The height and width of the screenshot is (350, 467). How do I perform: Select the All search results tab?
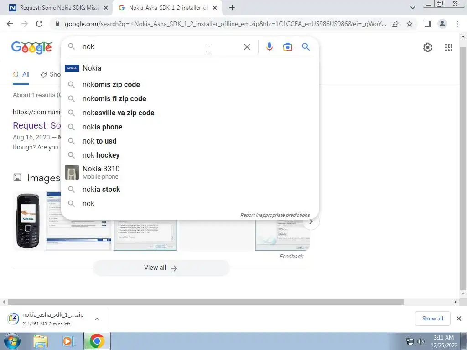(21, 74)
